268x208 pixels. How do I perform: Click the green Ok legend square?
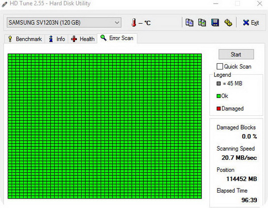pyautogui.click(x=218, y=96)
